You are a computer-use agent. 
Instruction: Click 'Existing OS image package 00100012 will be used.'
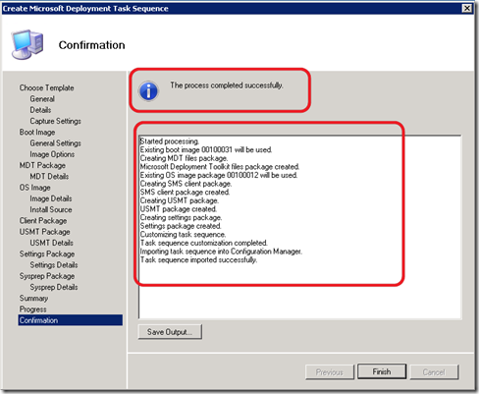point(219,175)
